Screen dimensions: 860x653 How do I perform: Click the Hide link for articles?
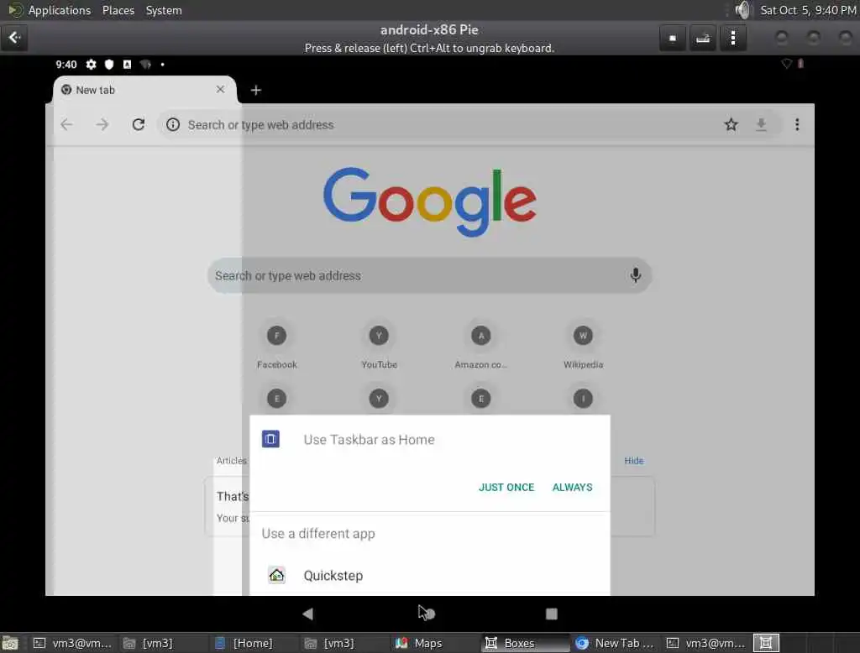pos(633,461)
